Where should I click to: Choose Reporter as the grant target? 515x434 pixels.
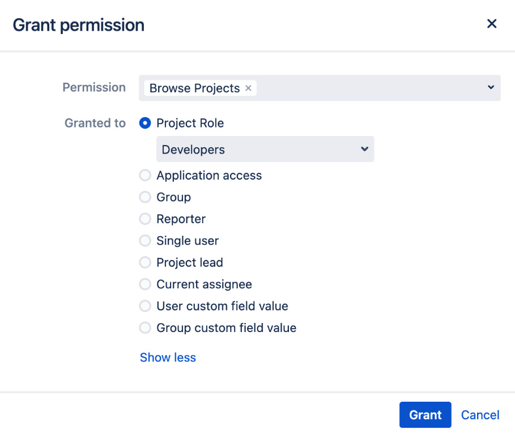145,219
